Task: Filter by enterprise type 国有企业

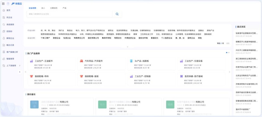Action: (x=191, y=38)
